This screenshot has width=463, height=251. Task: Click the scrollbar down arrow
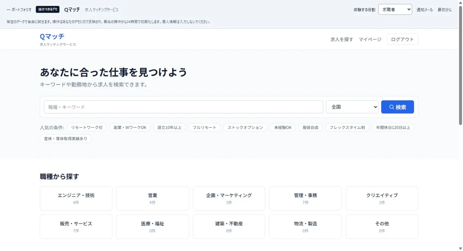click(x=460, y=248)
